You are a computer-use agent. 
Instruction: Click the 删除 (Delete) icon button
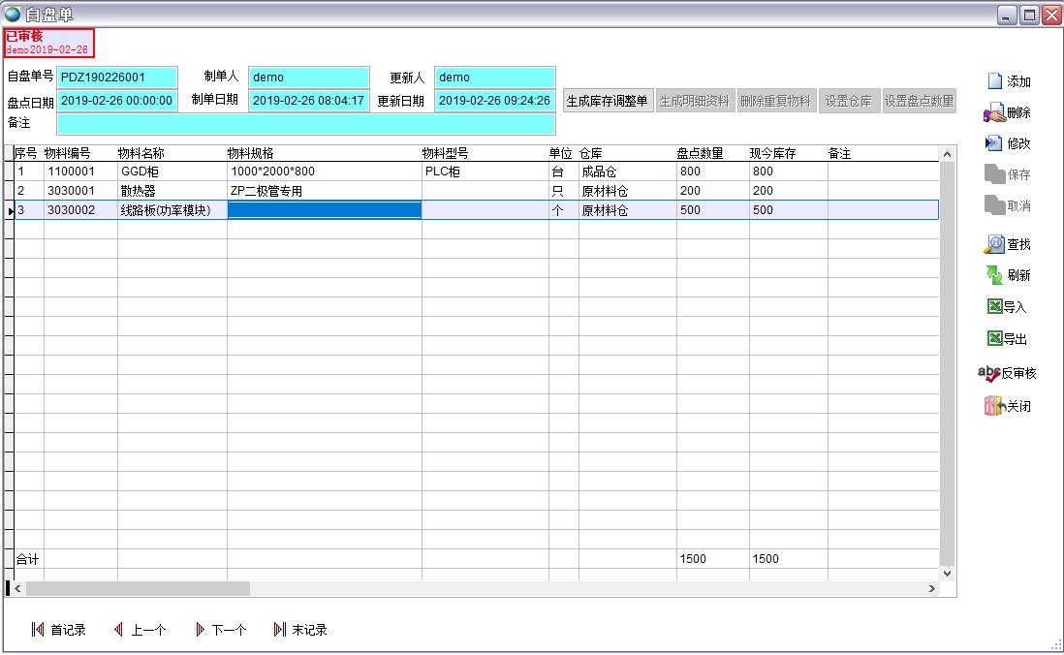coord(995,113)
